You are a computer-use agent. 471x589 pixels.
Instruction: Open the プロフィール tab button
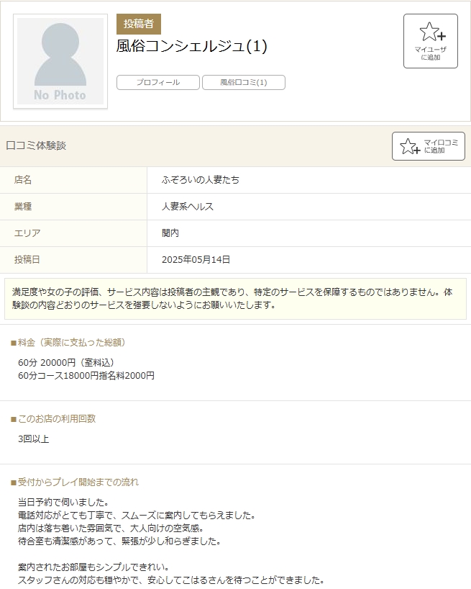click(158, 83)
